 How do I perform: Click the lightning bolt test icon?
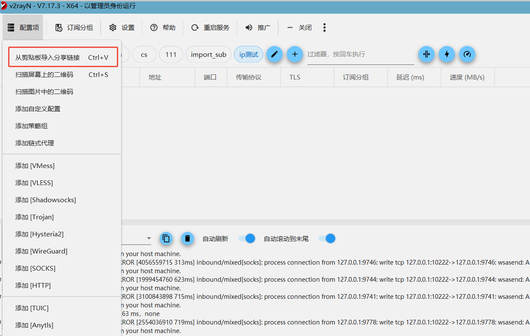447,54
